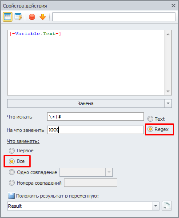Toggle the red breakpoint circle icon

[32, 17]
